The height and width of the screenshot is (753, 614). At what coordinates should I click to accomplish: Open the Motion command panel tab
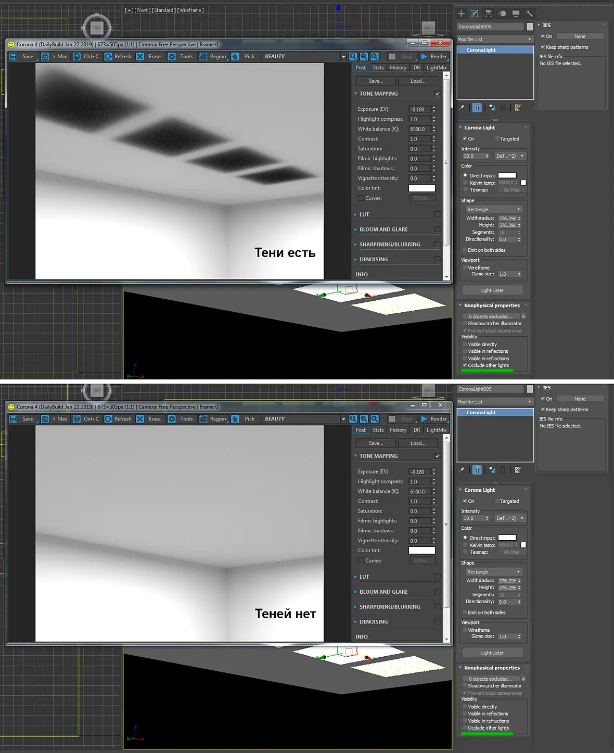click(x=502, y=14)
